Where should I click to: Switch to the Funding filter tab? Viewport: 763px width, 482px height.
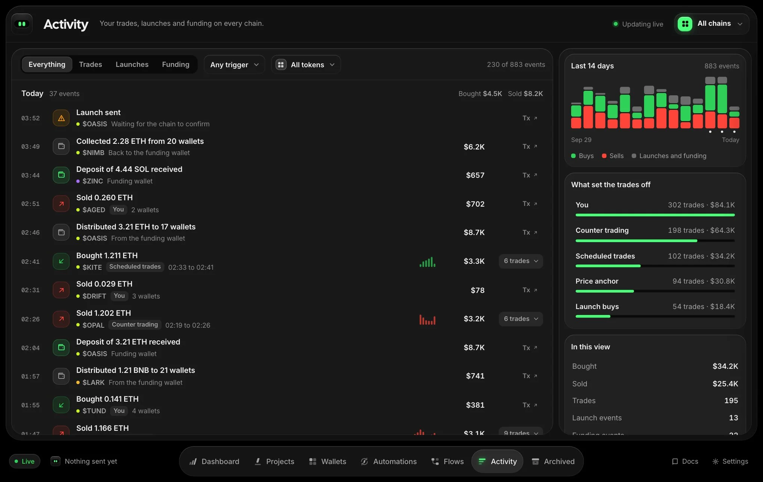pyautogui.click(x=176, y=65)
